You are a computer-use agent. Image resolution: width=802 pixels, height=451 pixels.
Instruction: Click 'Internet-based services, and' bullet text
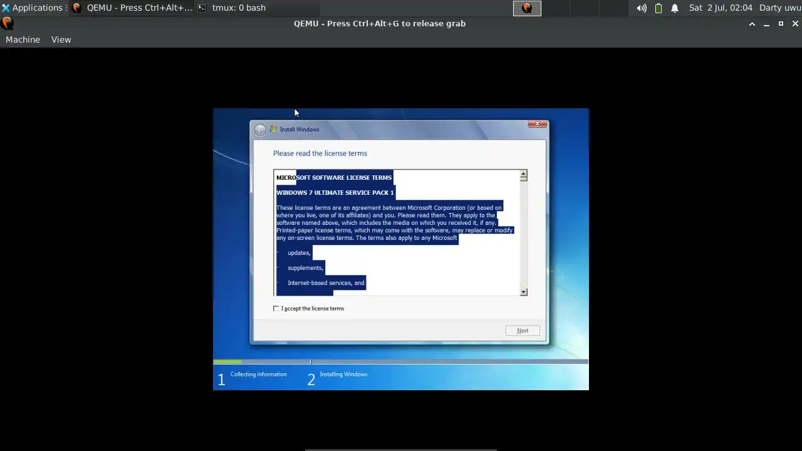tap(326, 283)
